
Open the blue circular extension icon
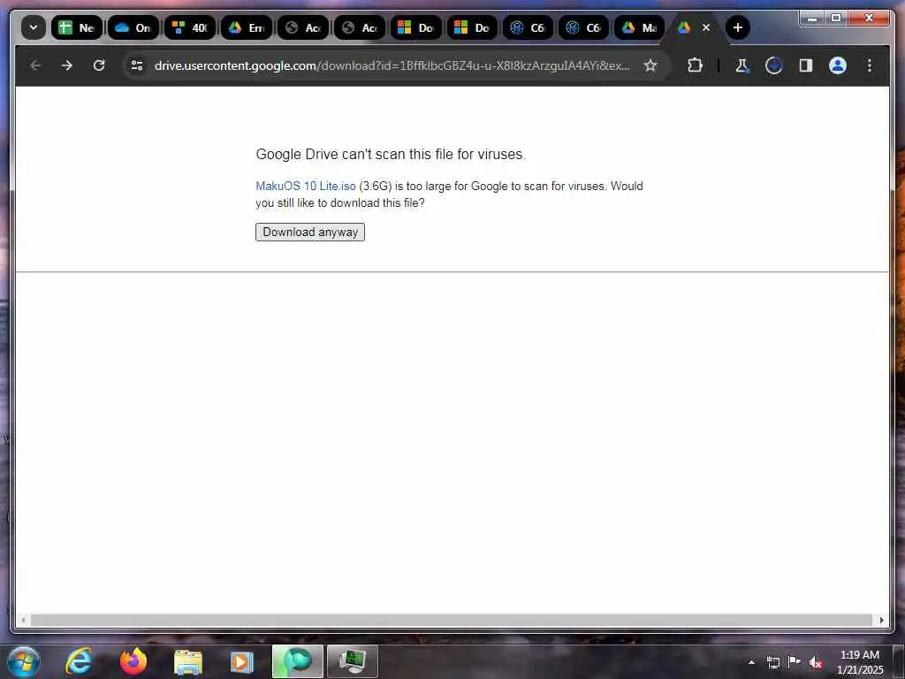774,65
